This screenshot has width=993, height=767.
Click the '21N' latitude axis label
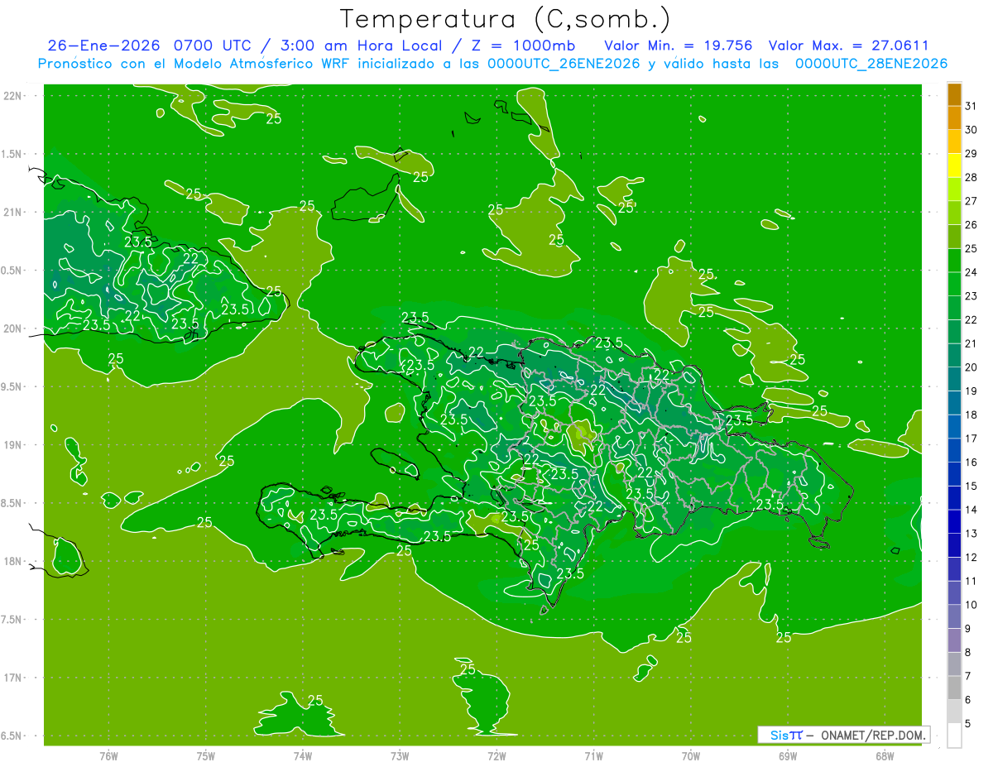click(x=12, y=212)
